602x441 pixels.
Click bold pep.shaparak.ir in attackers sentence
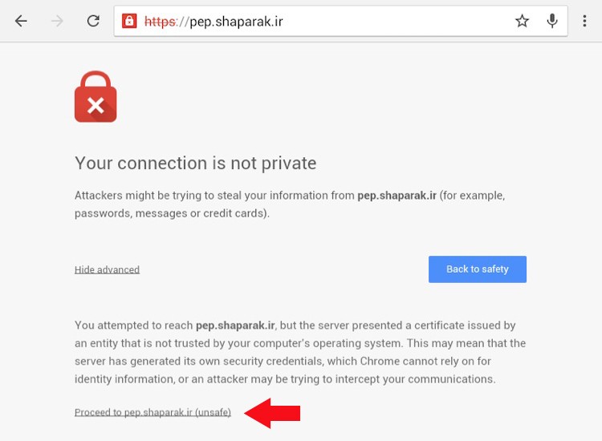tap(397, 196)
